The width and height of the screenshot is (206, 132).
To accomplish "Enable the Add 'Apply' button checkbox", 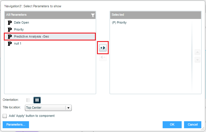I will (x=5, y=116).
